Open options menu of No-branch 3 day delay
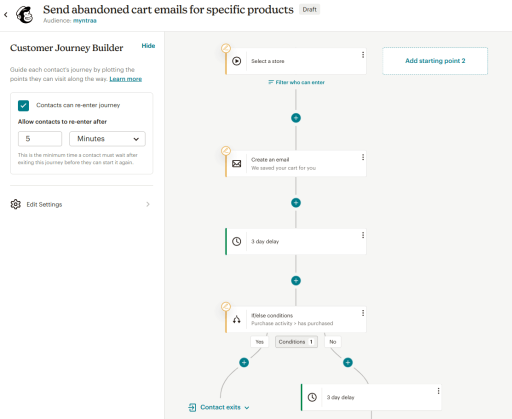Screen dimensions: 512x419 [438, 391]
